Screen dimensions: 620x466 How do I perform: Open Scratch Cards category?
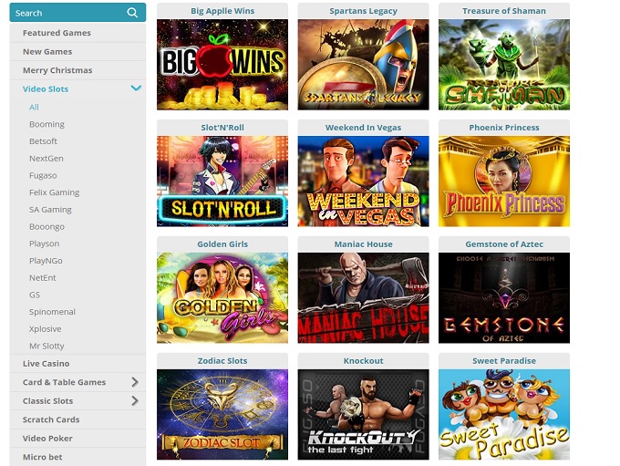click(51, 419)
